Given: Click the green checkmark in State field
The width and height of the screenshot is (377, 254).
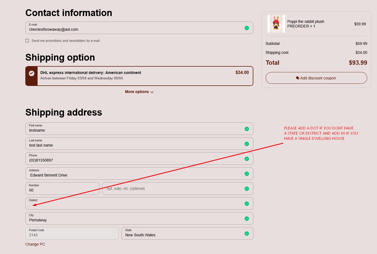Looking at the screenshot, I should 247,234.
